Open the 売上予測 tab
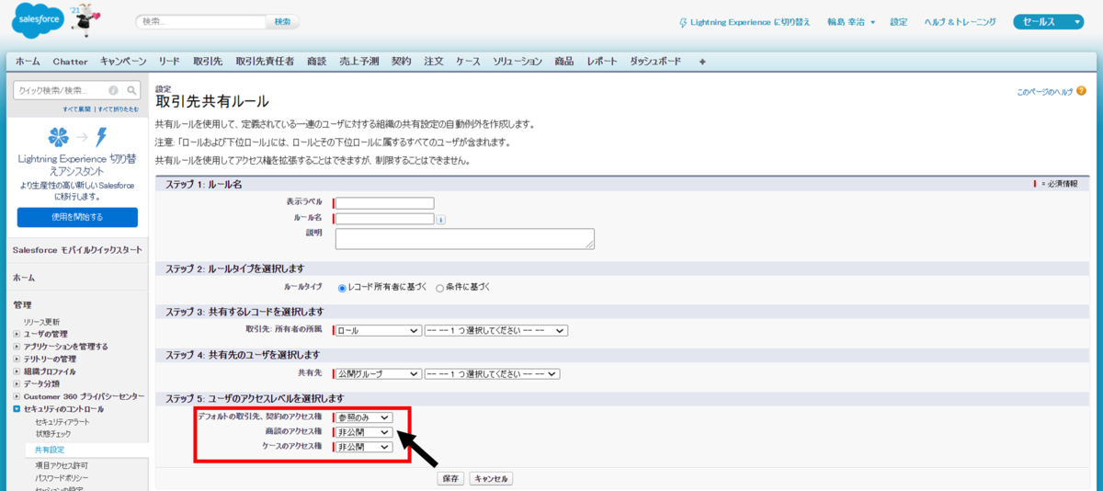This screenshot has width=1103, height=491. (x=359, y=62)
